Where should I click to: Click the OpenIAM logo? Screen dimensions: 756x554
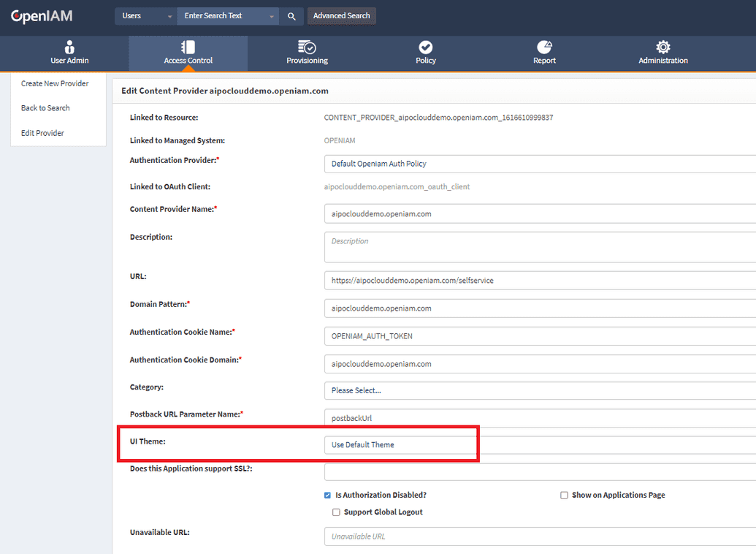tap(42, 16)
